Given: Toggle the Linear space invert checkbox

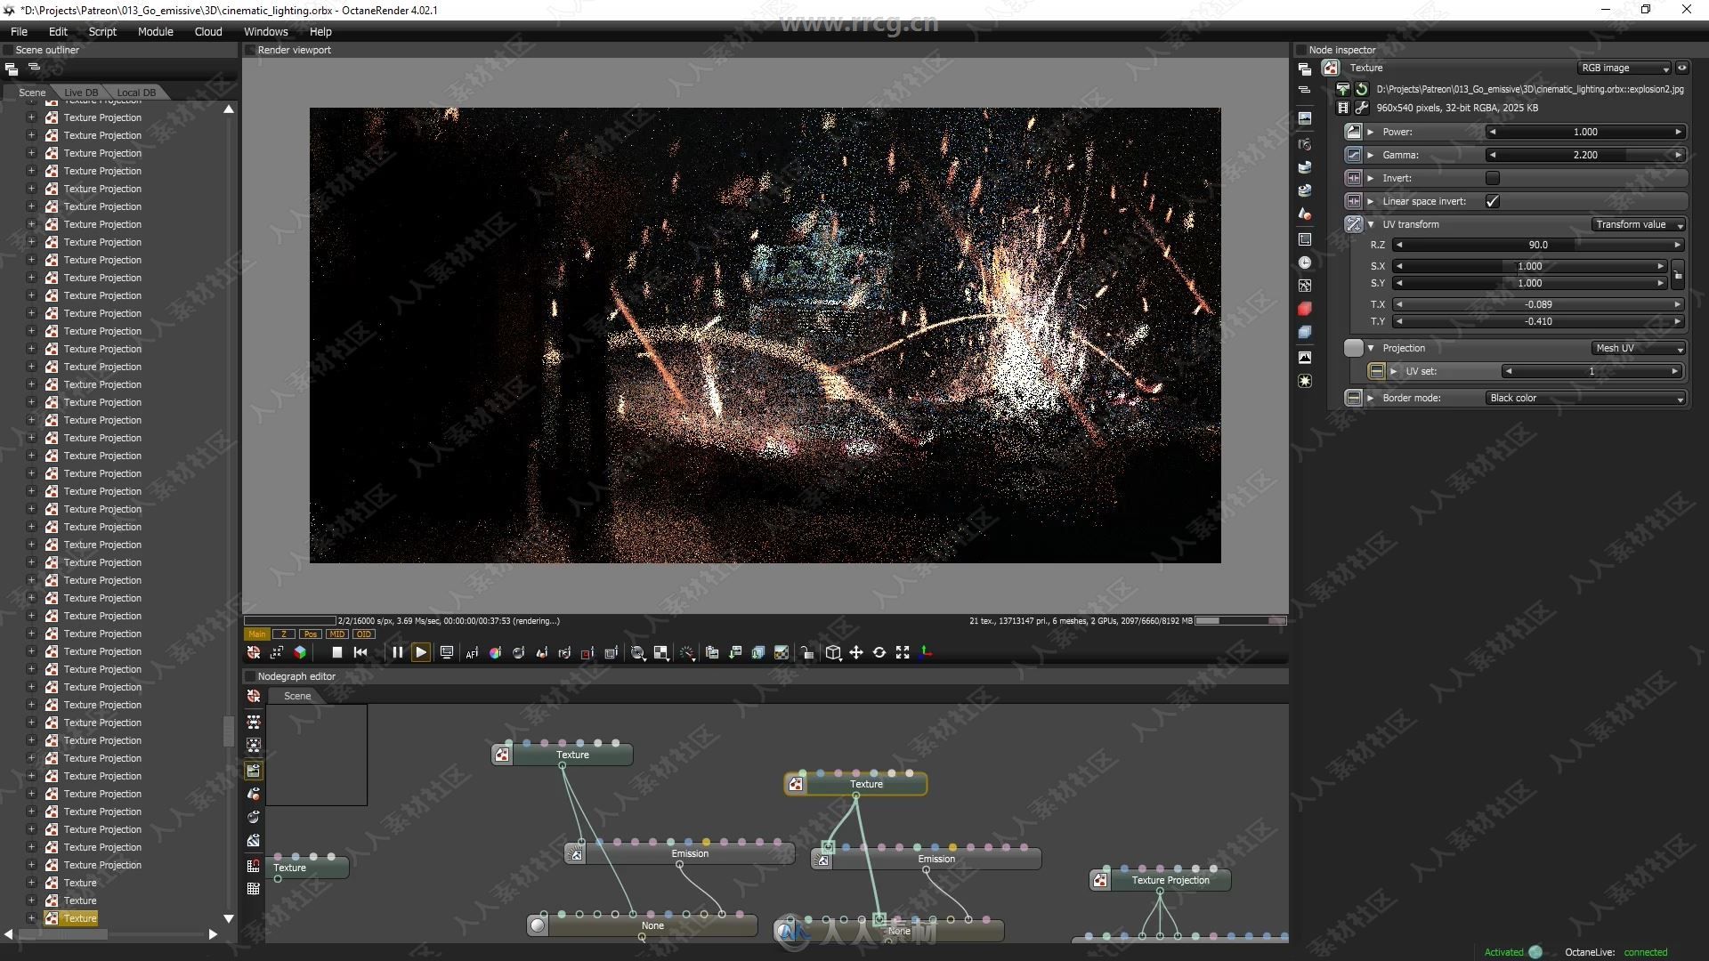Looking at the screenshot, I should pyautogui.click(x=1492, y=200).
